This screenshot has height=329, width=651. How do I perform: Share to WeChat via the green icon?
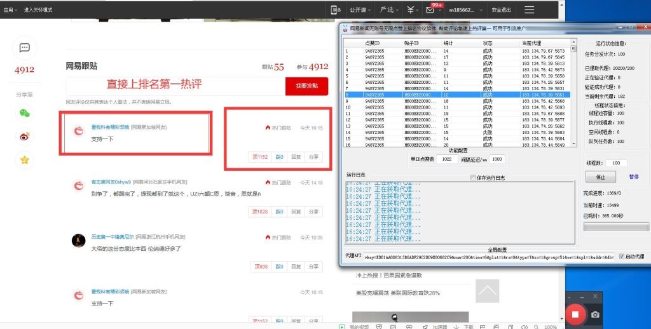25,113
